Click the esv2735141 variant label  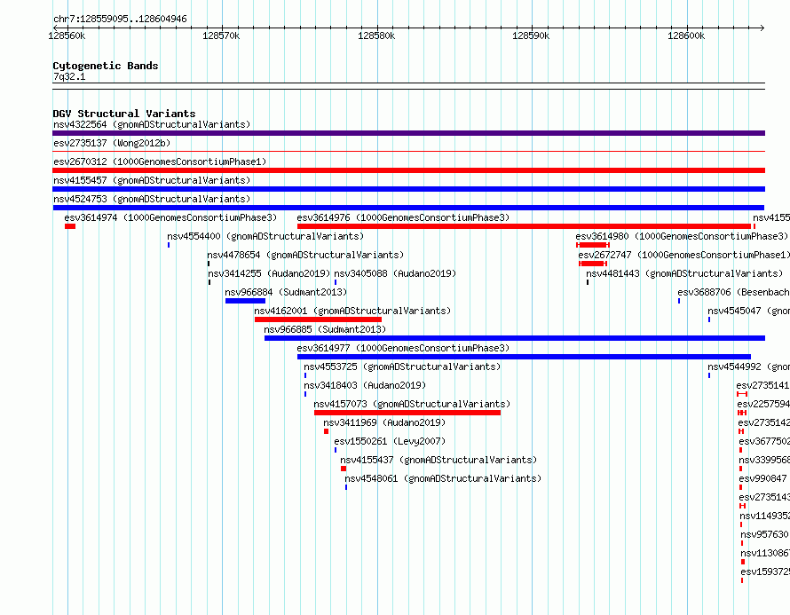762,385
